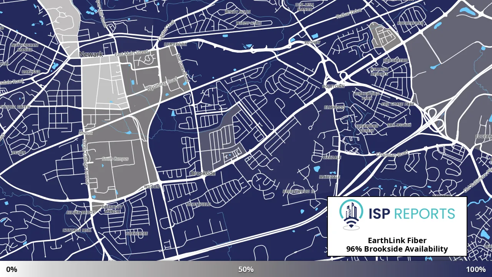Image resolution: width=492 pixels, height=277 pixels.
Task: Click the Breezewood II label
Action: point(298,191)
